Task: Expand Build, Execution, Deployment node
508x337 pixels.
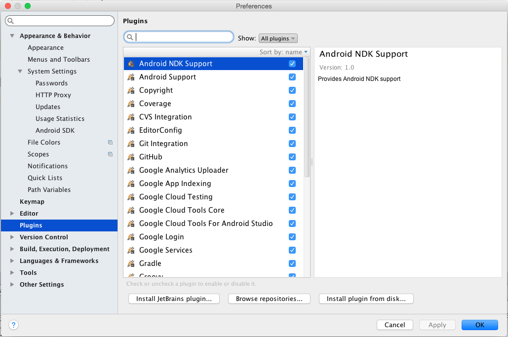Action: click(12, 249)
